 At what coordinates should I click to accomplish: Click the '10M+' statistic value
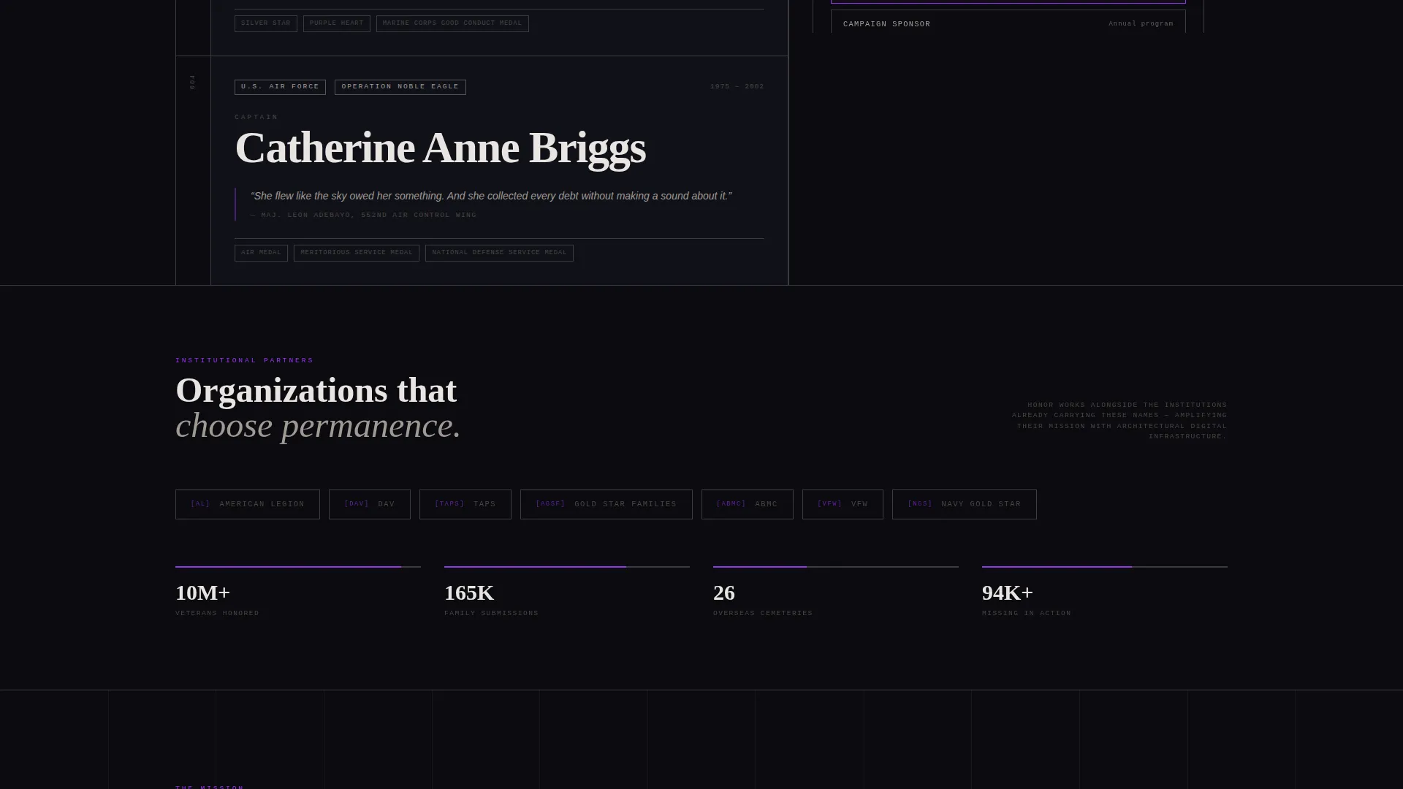point(203,593)
